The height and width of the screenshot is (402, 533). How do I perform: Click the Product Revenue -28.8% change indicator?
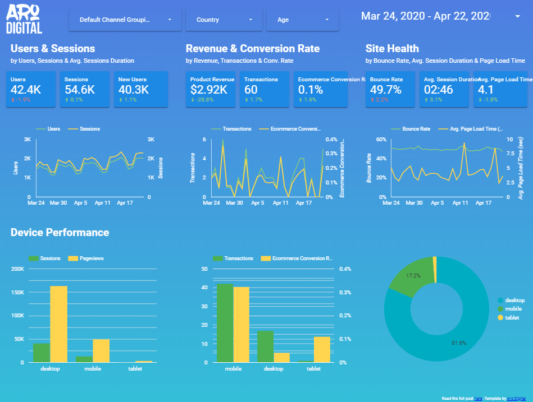click(x=202, y=100)
